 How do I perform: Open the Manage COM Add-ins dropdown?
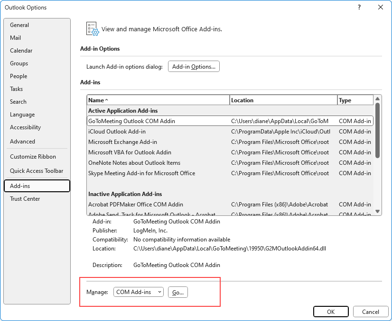tap(139, 292)
